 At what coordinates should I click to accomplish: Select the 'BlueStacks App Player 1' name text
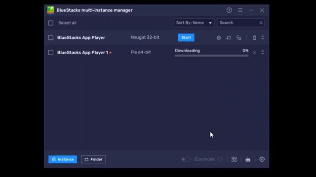(82, 53)
